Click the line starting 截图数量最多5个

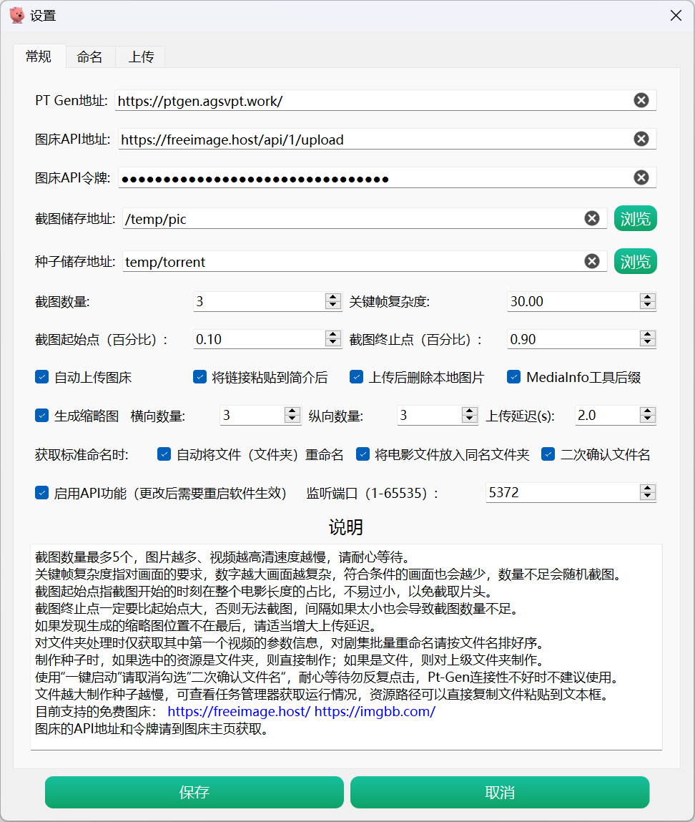(x=222, y=557)
